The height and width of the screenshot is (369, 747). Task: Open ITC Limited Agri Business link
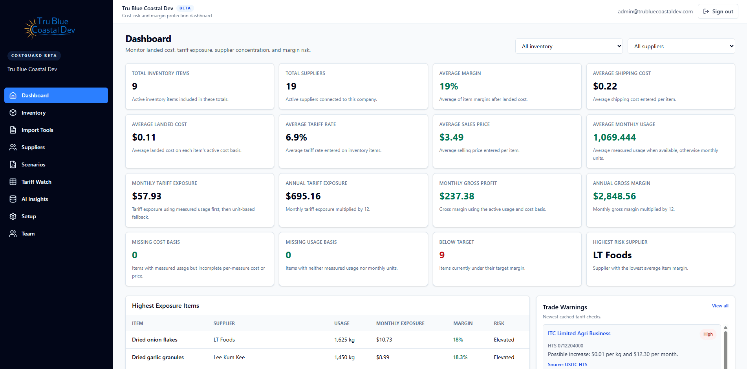(579, 333)
